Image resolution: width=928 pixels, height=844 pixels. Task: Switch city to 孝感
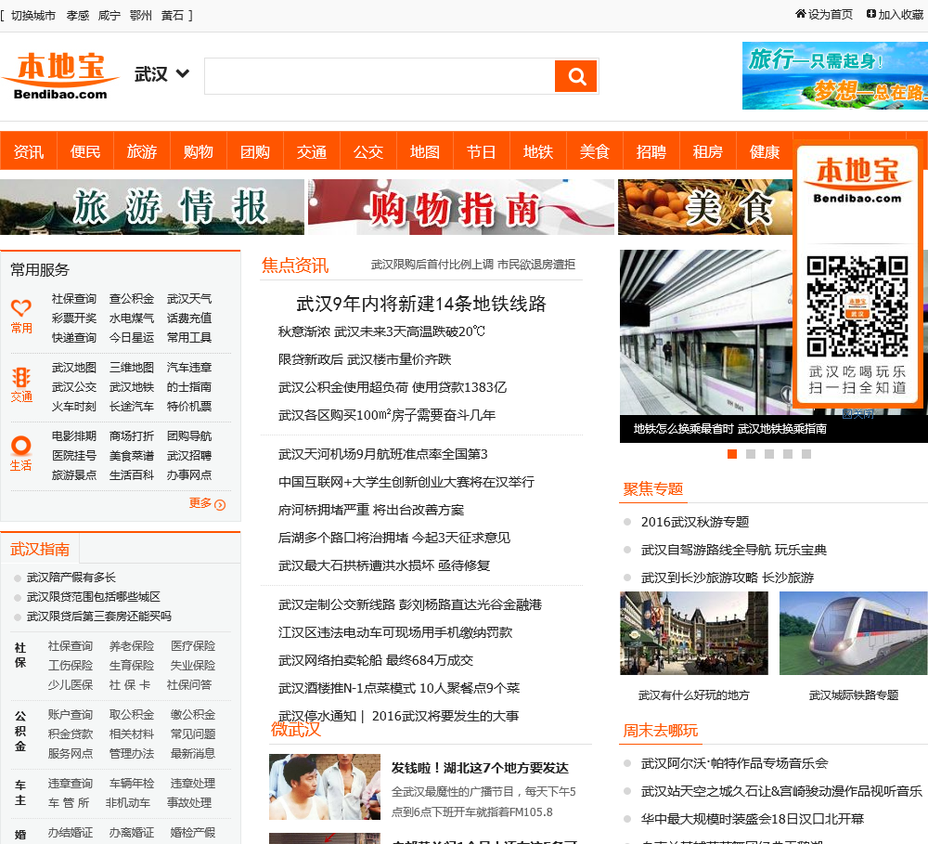point(78,16)
